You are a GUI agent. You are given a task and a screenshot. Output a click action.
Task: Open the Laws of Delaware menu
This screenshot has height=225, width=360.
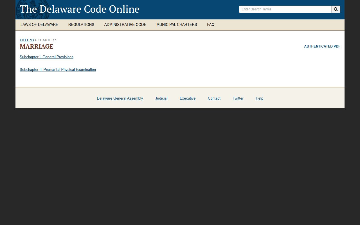tap(39, 25)
